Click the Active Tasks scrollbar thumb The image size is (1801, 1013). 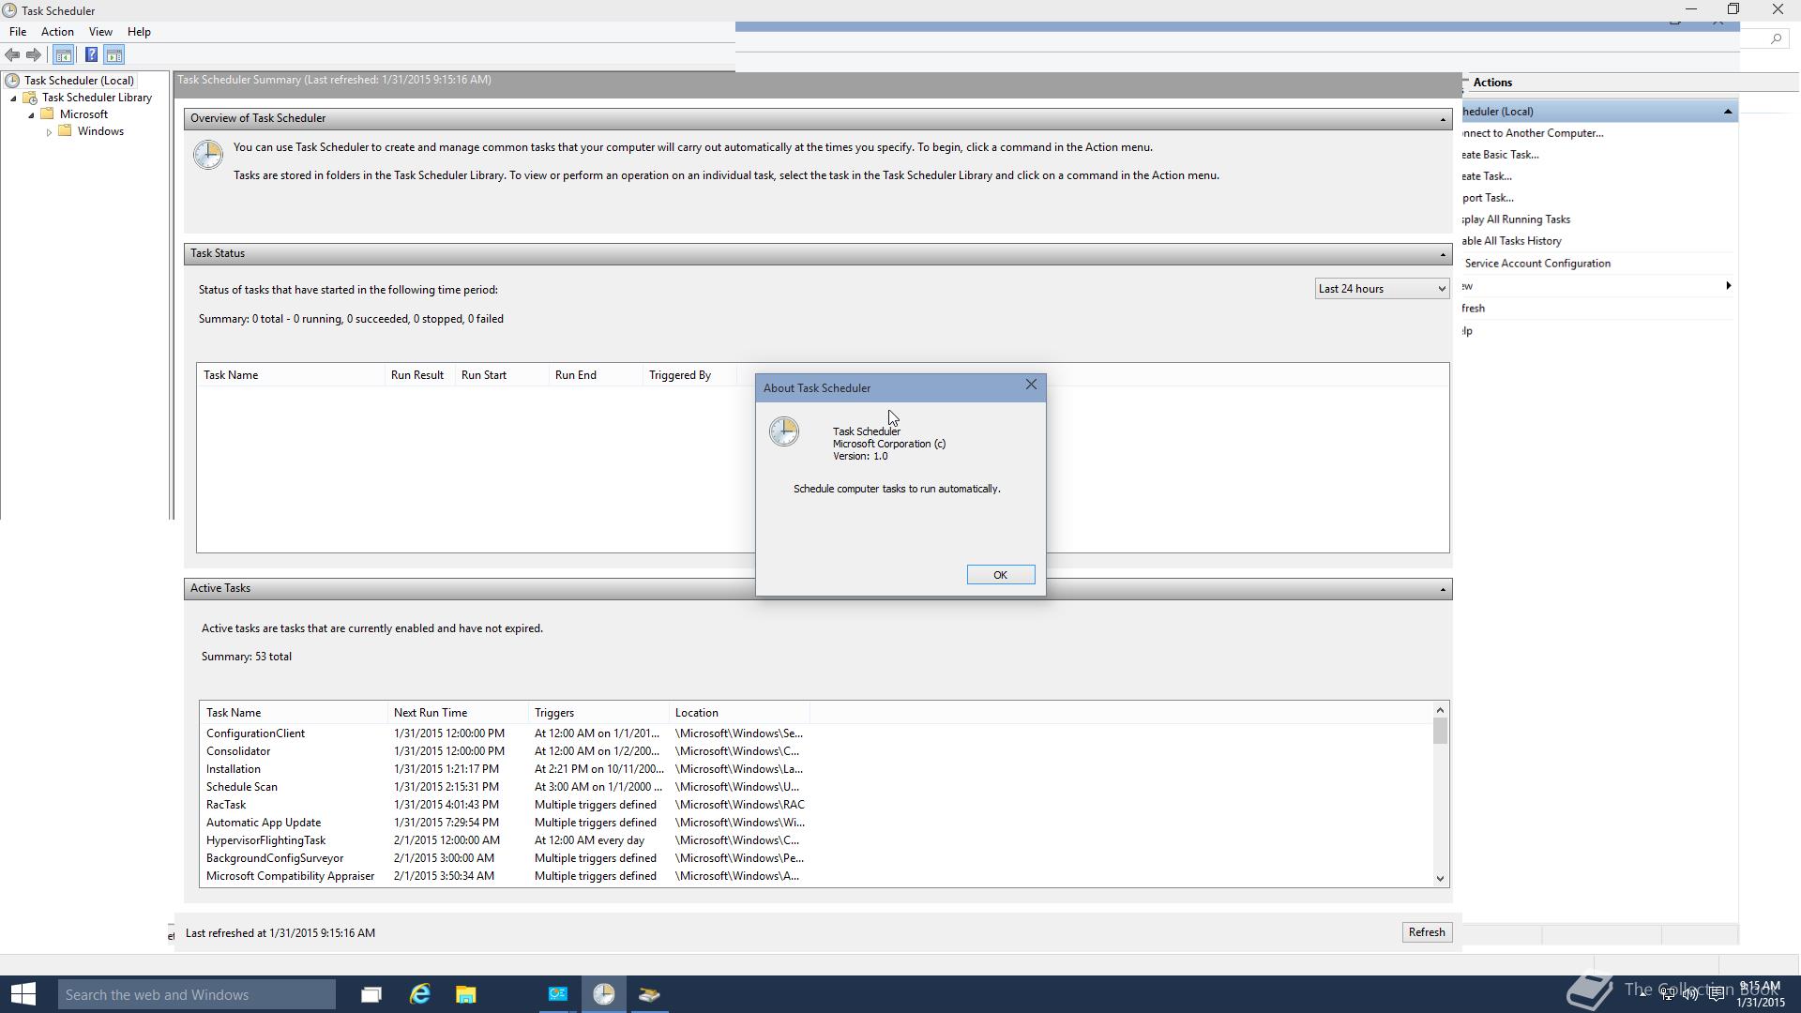pos(1440,732)
